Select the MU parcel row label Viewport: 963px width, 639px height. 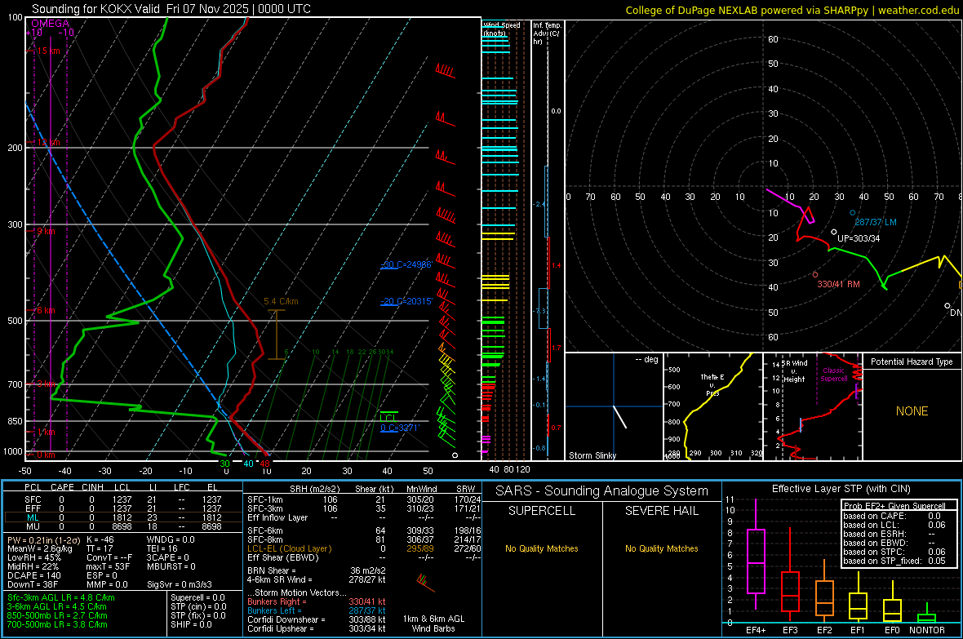click(33, 526)
